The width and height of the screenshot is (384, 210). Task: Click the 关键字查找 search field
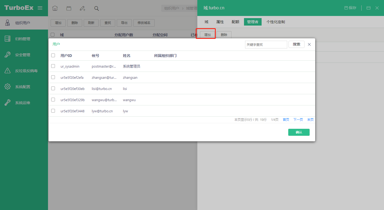[x=266, y=44]
